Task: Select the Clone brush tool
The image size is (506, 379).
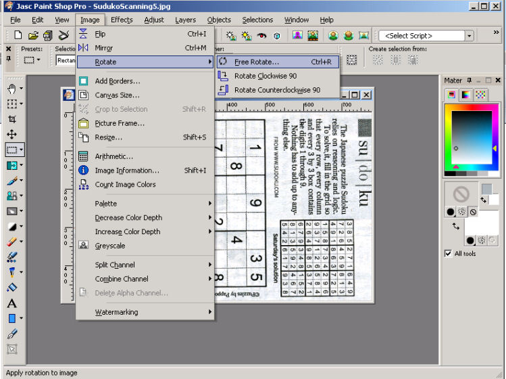Action: coord(11,196)
